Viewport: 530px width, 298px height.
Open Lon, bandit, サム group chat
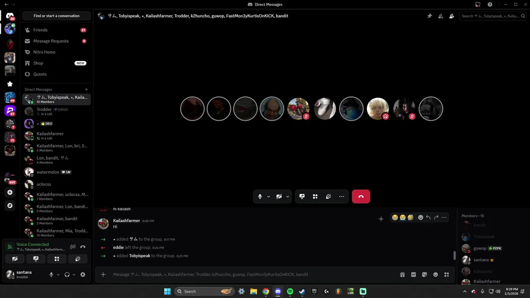click(x=56, y=160)
